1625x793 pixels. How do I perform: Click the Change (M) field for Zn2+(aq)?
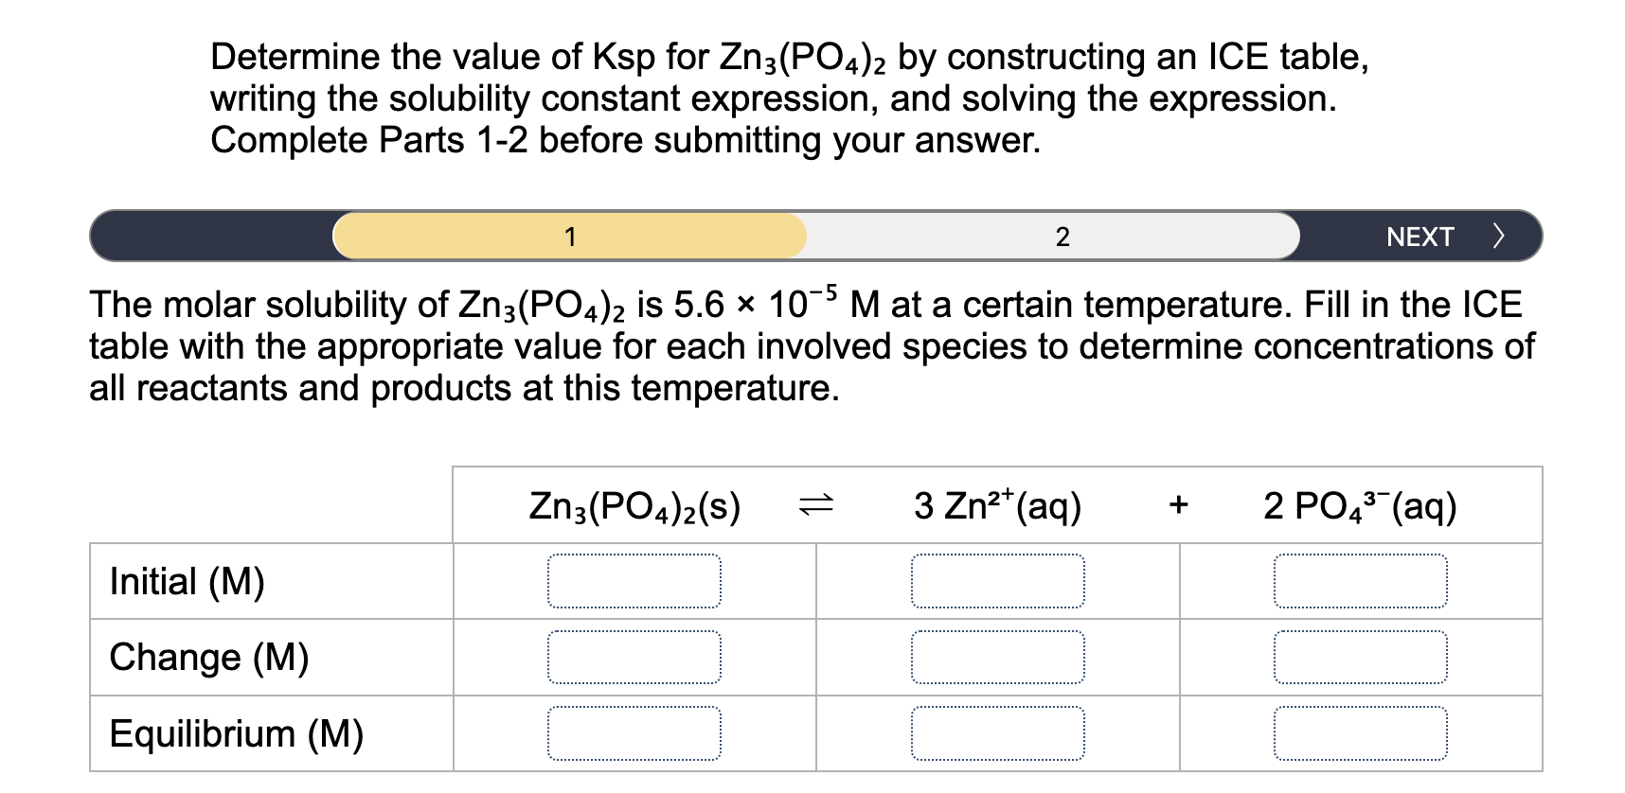(996, 657)
